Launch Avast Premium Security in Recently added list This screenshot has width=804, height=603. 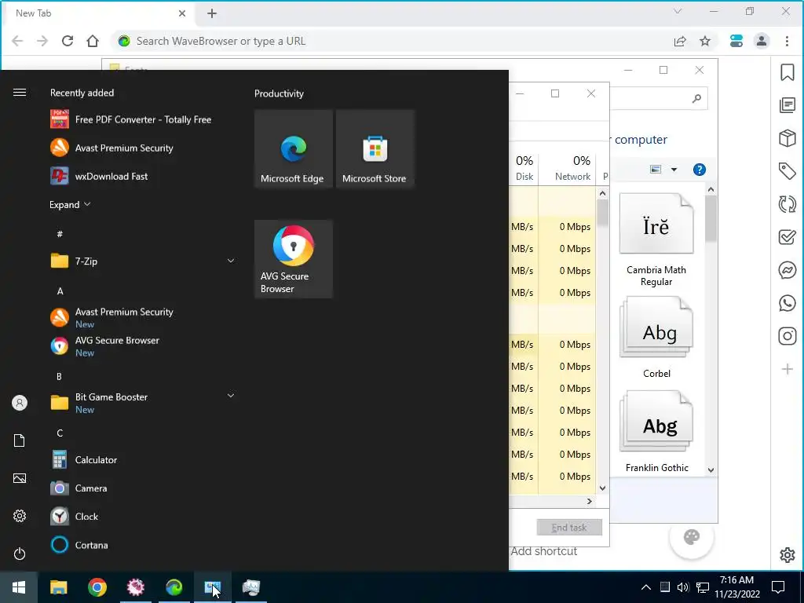point(111,148)
